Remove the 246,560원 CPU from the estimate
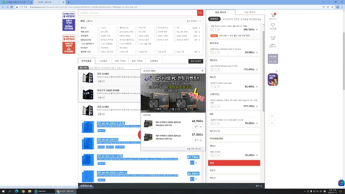 tap(257, 30)
